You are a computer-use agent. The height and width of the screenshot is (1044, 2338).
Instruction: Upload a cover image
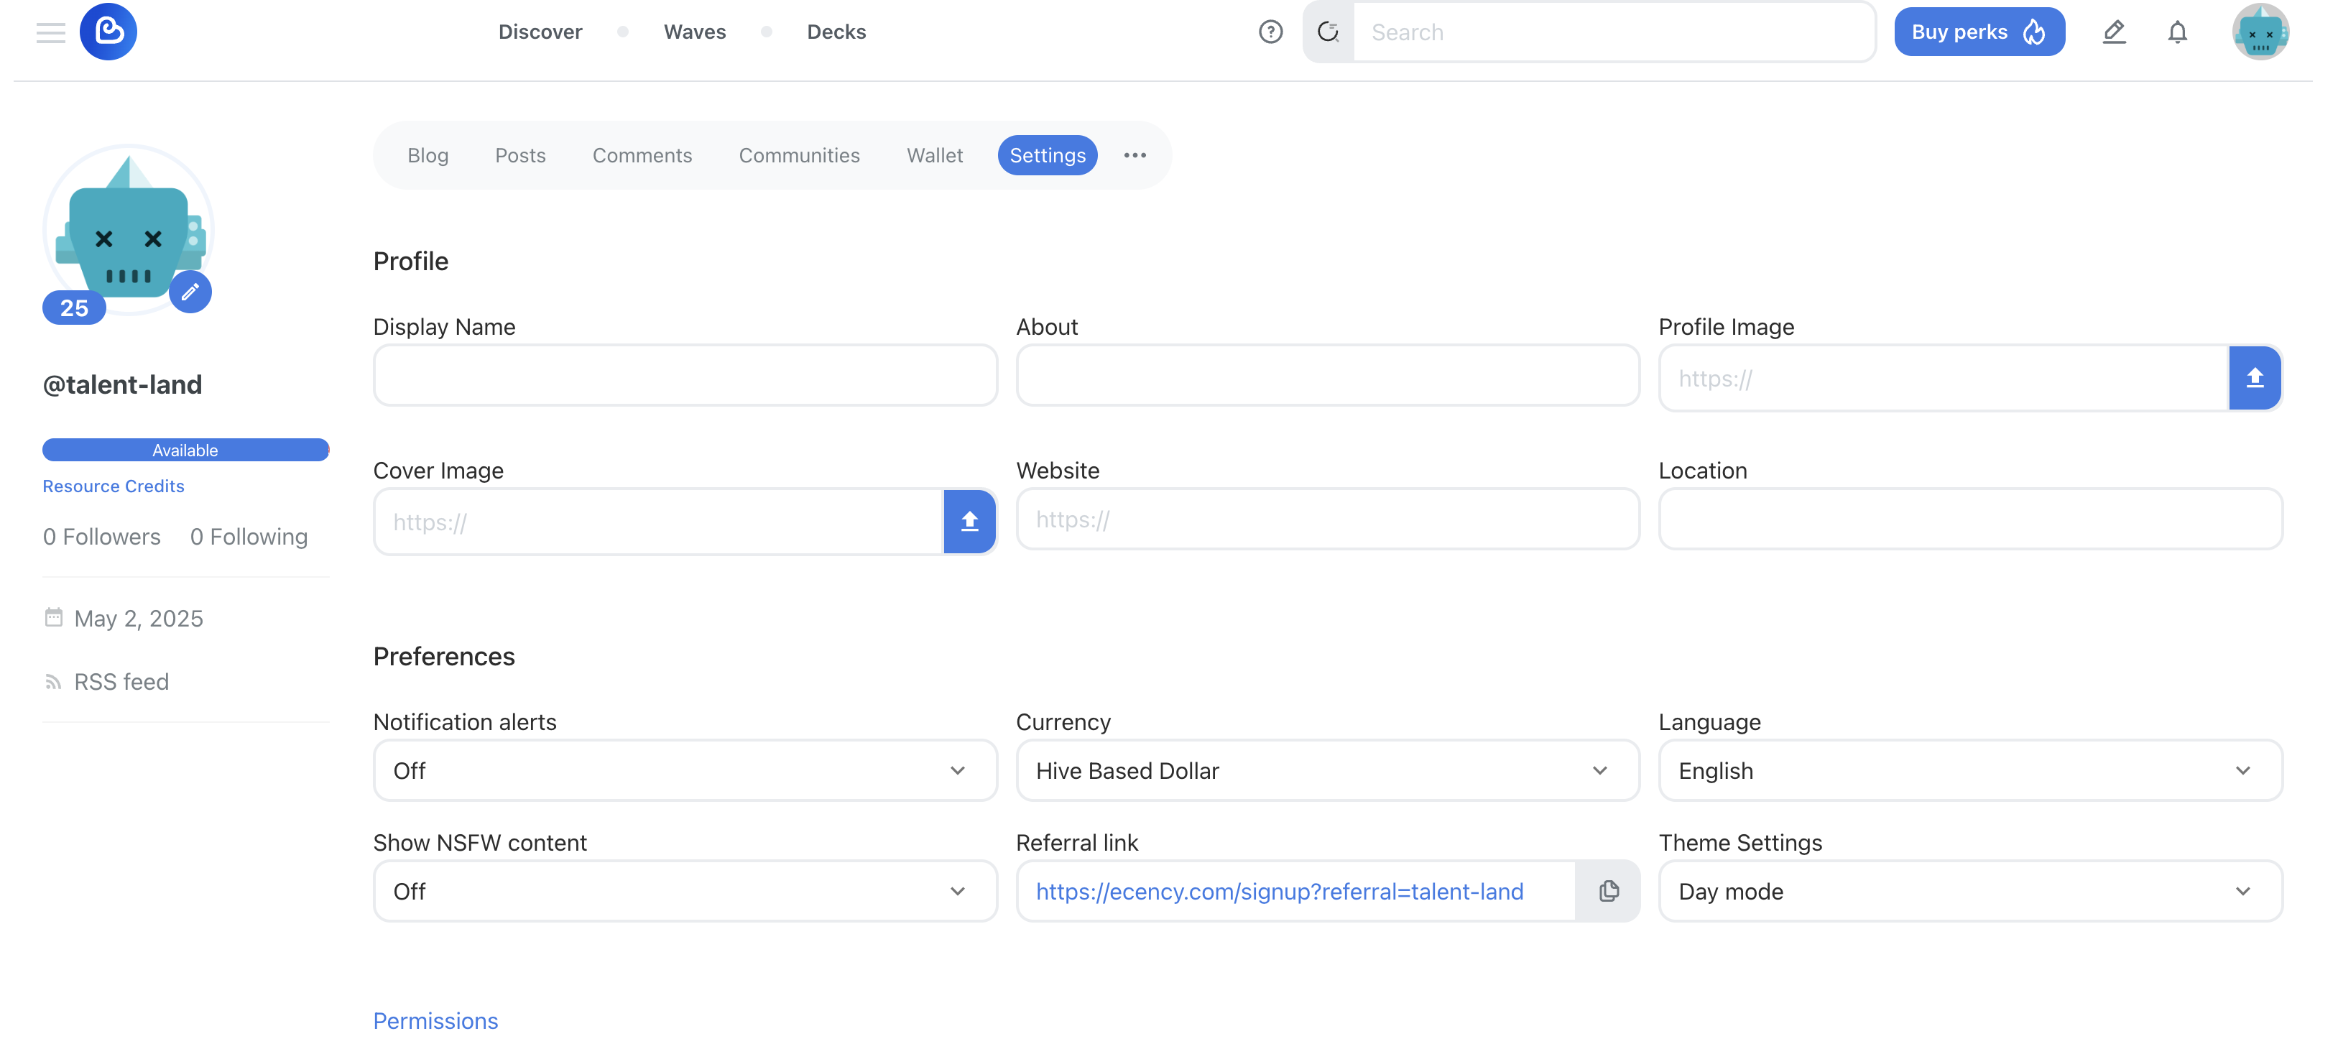(969, 521)
